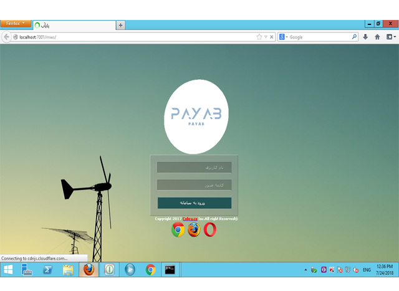Open a new tab with the plus button
Viewport: 399px width, 291px height.
[120, 25]
